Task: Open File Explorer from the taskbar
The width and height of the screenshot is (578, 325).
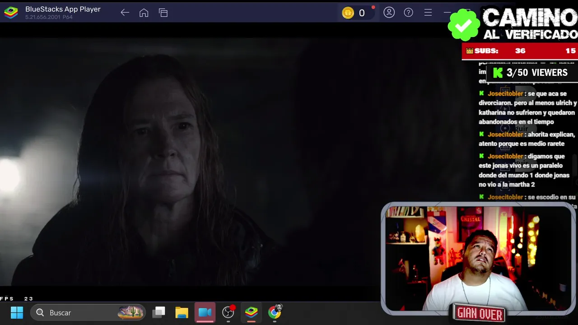Action: (182, 312)
